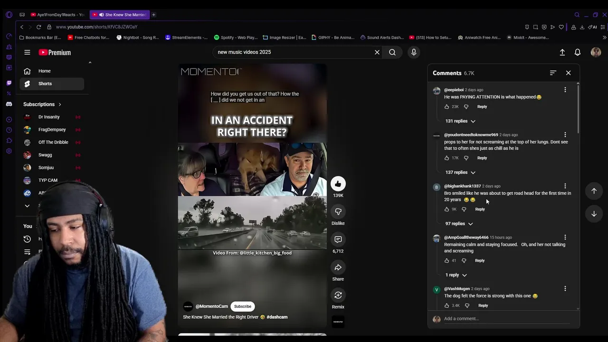Viewport: 608px width, 342px height.
Task: Open Subscriptions section arrow
Action: (60, 104)
